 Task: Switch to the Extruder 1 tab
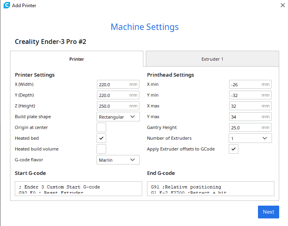(212, 59)
